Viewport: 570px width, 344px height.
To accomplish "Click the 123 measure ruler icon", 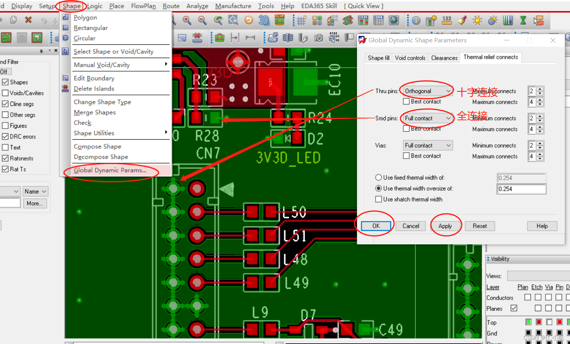I will [446, 21].
